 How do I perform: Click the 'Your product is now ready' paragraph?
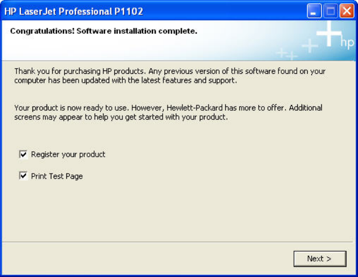pyautogui.click(x=168, y=108)
